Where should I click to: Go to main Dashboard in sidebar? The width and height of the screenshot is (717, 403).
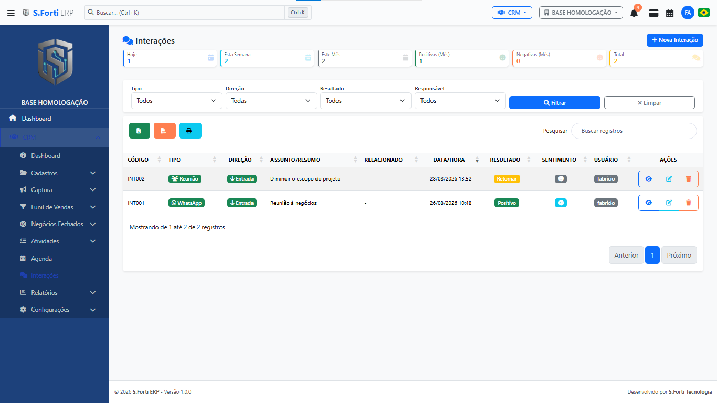tap(55, 119)
